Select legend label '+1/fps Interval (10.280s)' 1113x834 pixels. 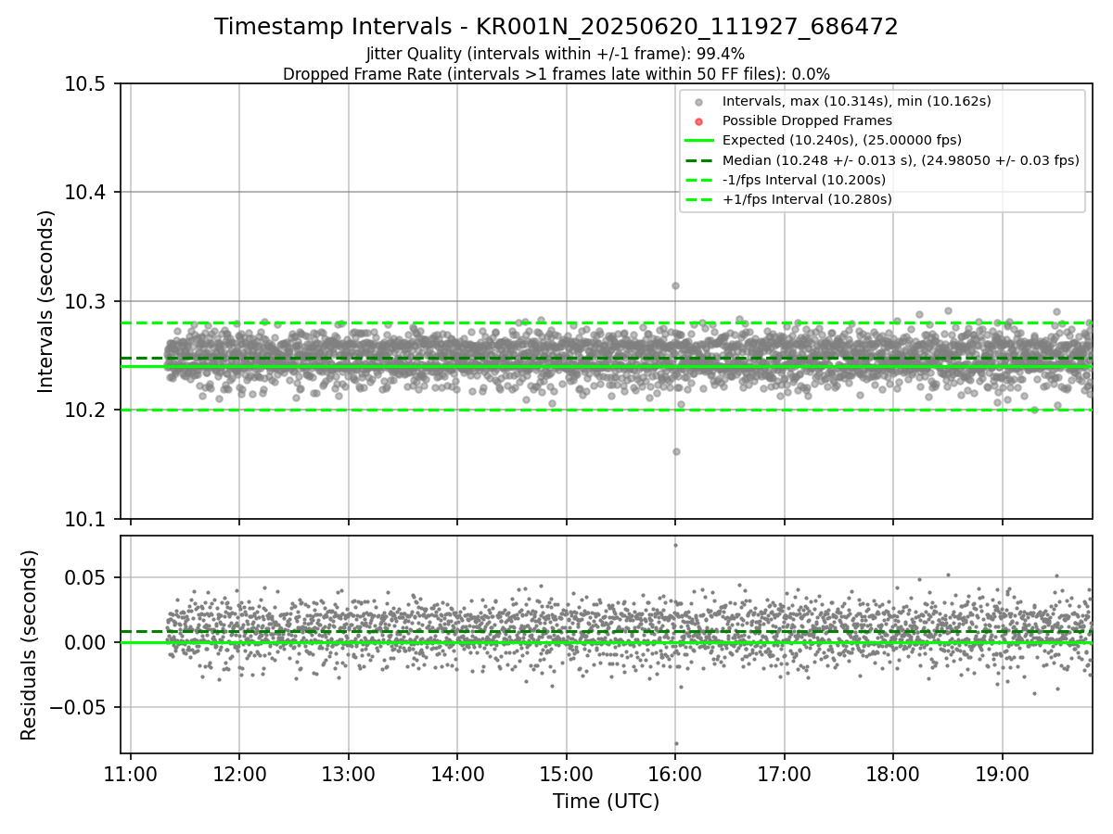coord(807,198)
